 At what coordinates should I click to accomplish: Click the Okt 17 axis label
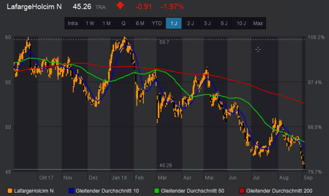click(x=46, y=178)
